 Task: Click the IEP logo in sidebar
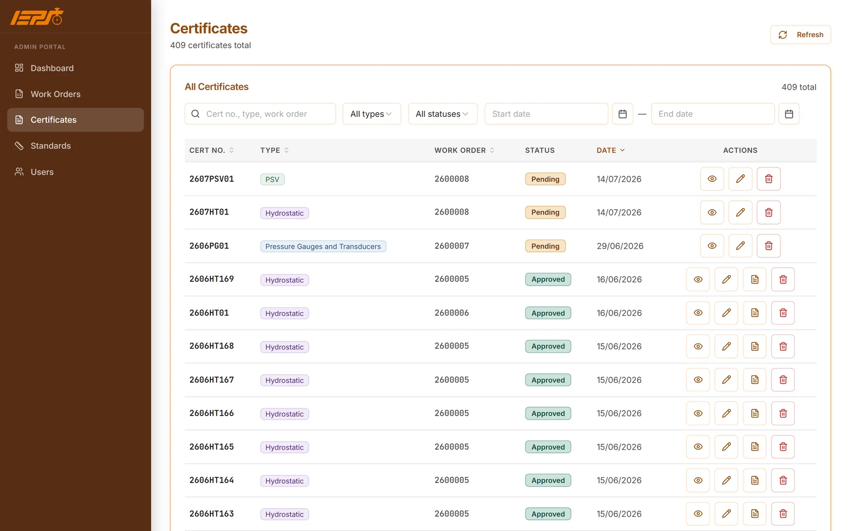[37, 16]
